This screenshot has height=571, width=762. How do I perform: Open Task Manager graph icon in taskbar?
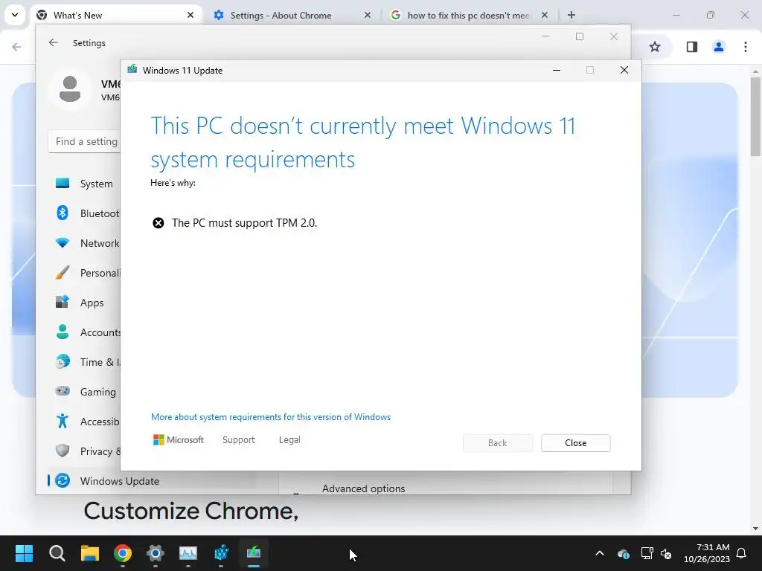point(188,552)
